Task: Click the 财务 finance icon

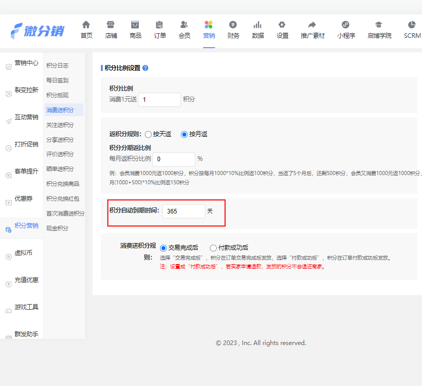Action: [x=233, y=25]
